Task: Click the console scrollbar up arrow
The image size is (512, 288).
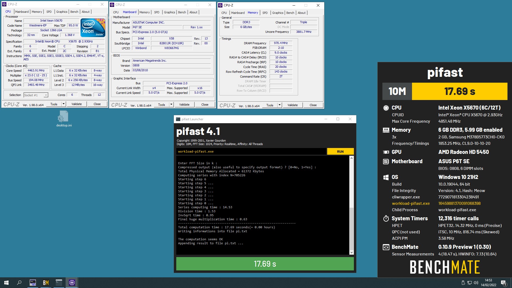Action: click(x=351, y=158)
